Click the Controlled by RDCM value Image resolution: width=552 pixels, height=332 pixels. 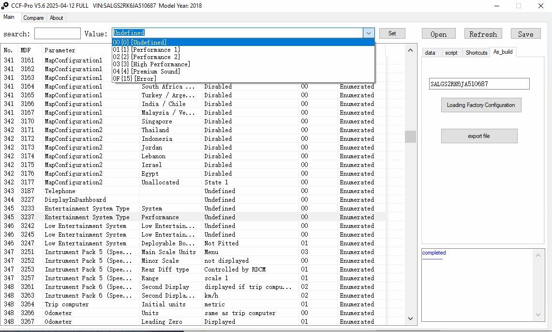(x=235, y=270)
